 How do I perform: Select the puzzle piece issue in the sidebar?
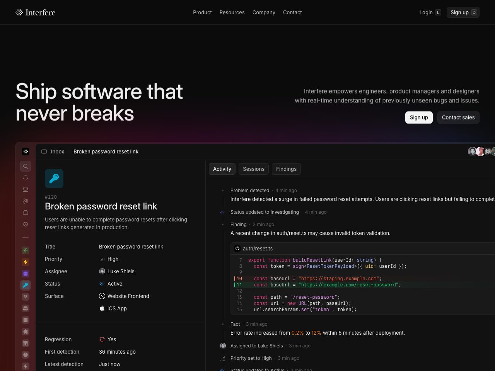26,332
